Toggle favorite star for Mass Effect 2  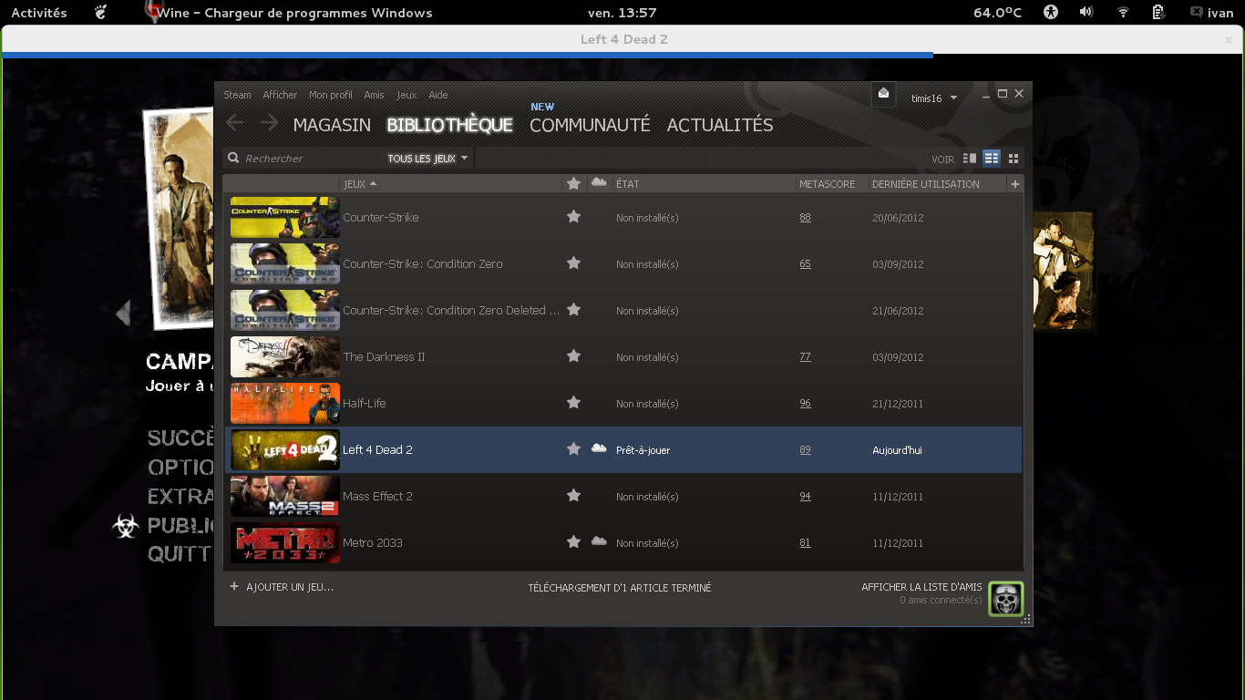(573, 496)
